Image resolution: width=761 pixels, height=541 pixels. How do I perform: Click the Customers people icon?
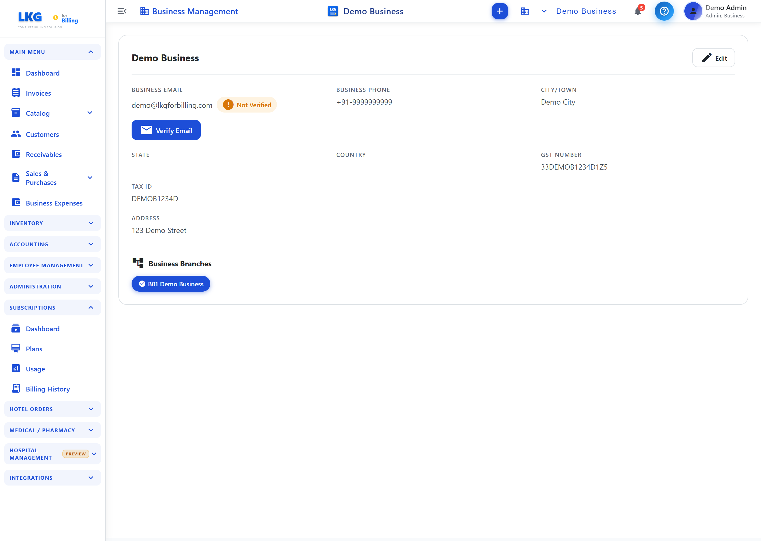[x=16, y=134]
